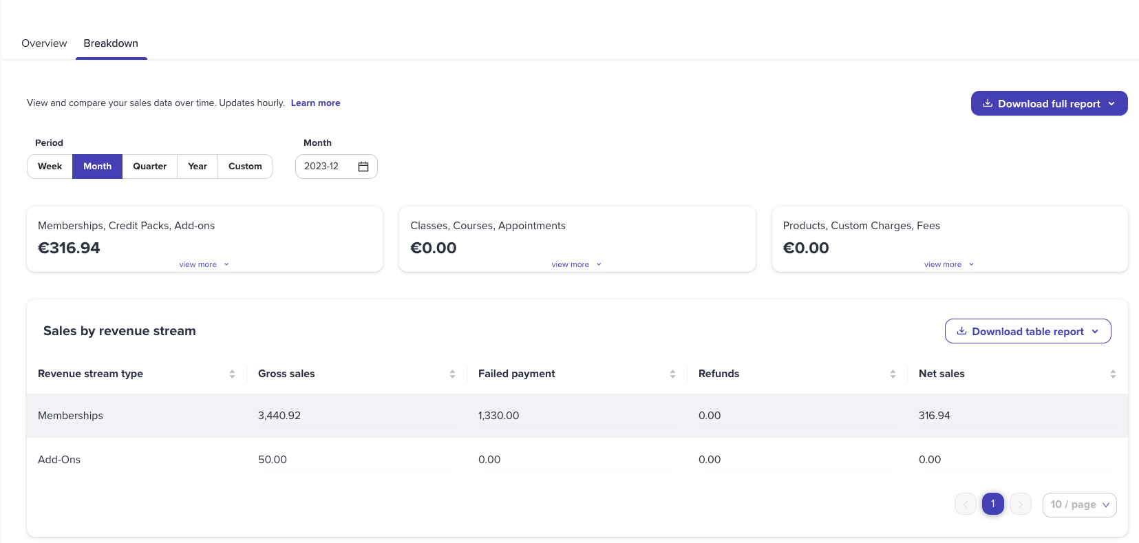Expand view more under Classes, Courses, Appointments
Image resolution: width=1139 pixels, height=543 pixels.
pos(577,264)
